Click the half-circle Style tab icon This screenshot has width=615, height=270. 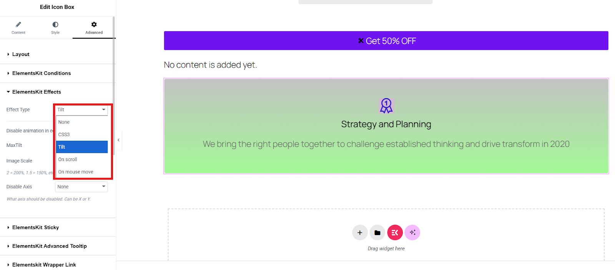click(55, 25)
